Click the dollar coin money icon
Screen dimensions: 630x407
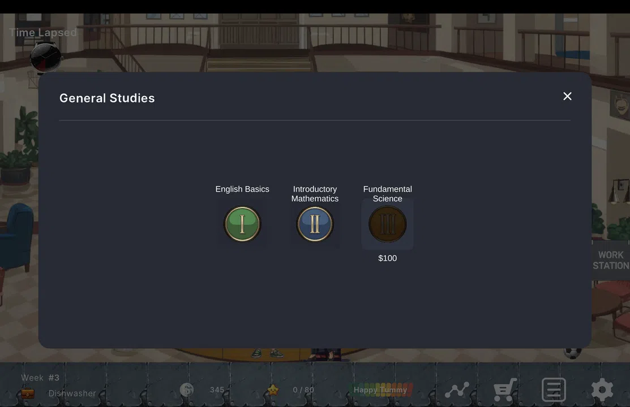(x=186, y=389)
